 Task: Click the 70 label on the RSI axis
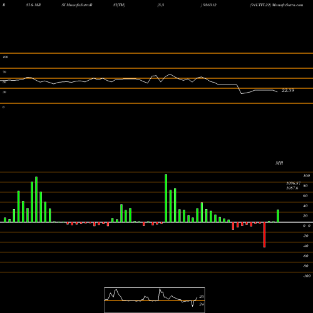4,72
